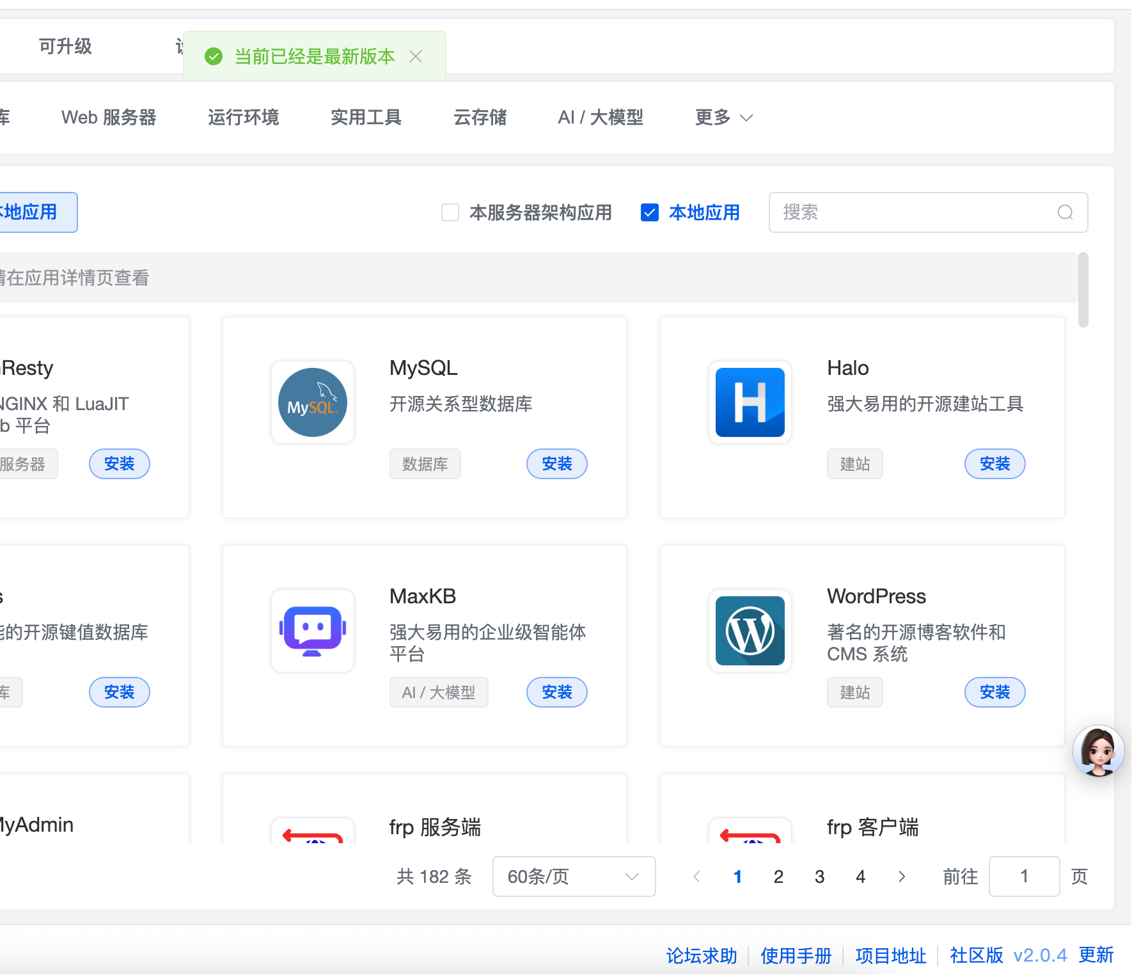Image resolution: width=1132 pixels, height=975 pixels.
Task: Click the vertical scrollbar of the app list
Action: coord(1083,290)
